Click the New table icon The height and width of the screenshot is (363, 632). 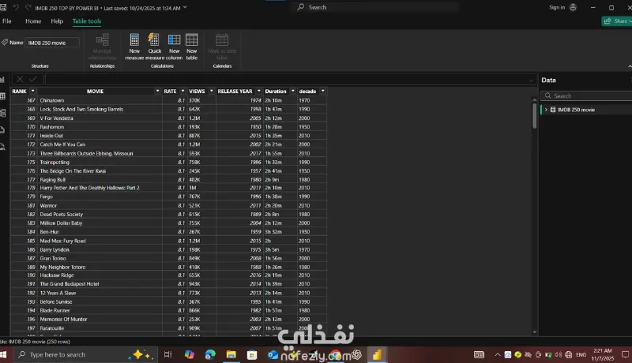click(x=192, y=39)
